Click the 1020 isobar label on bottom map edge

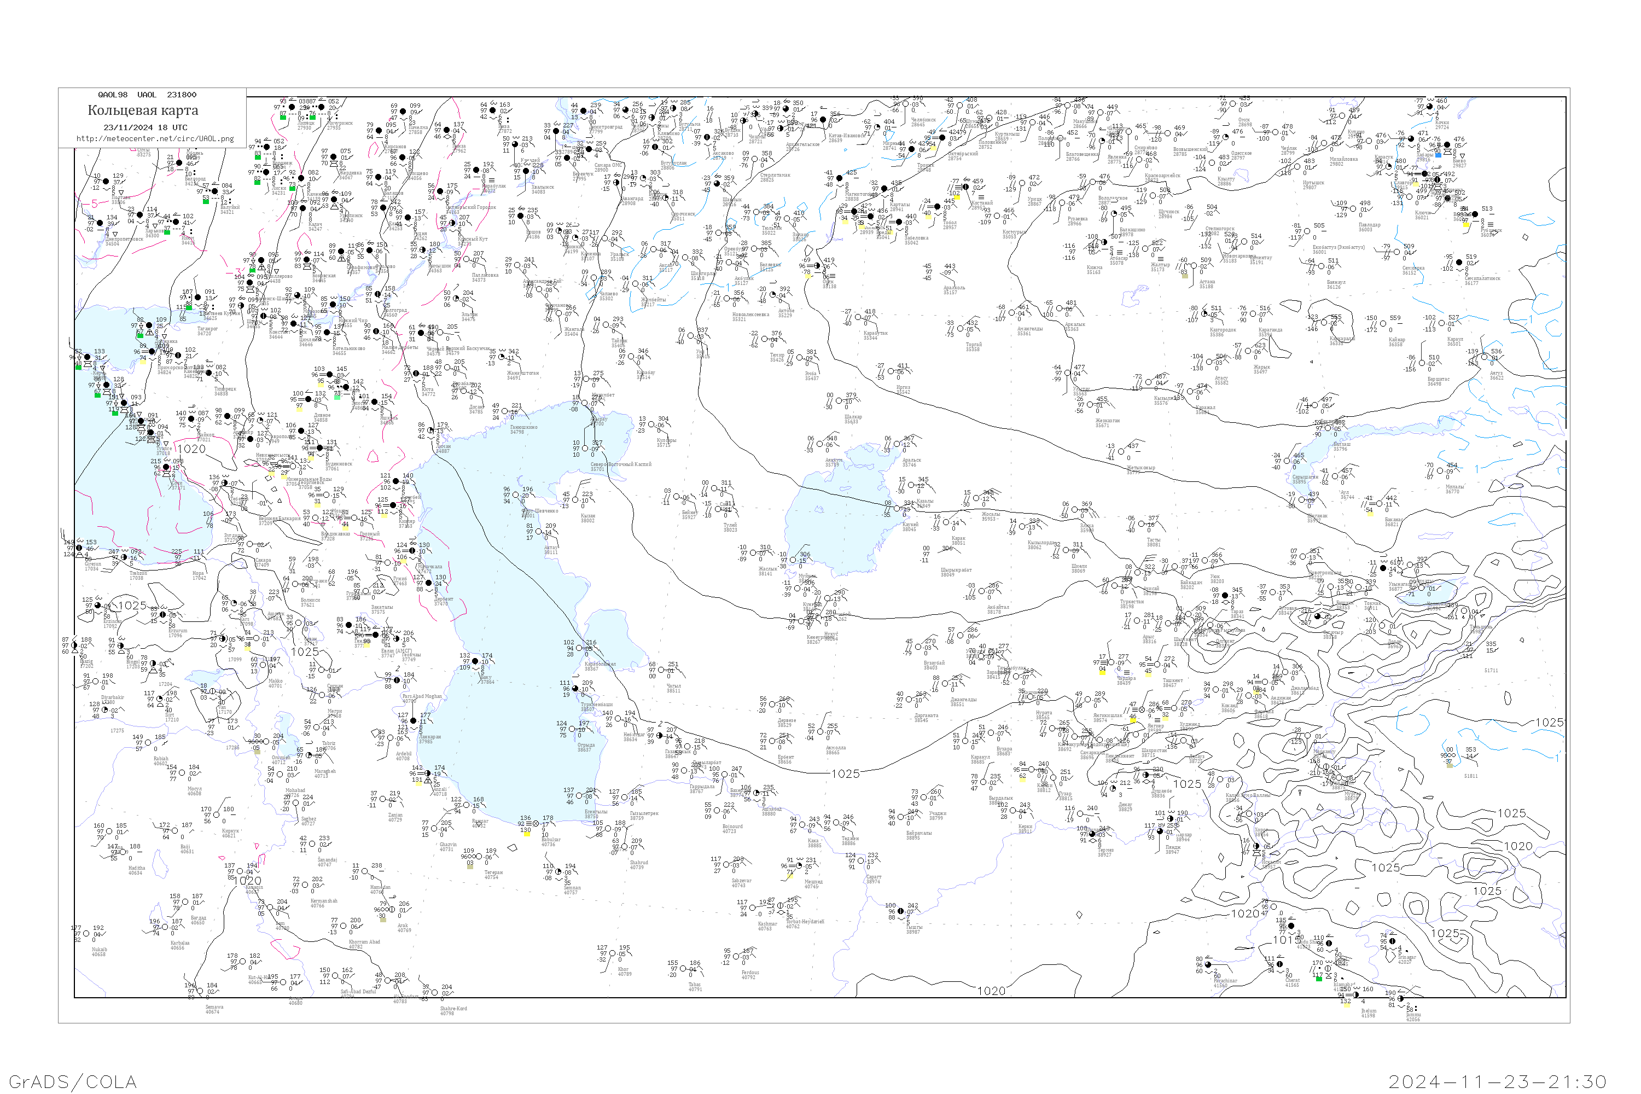click(x=991, y=991)
